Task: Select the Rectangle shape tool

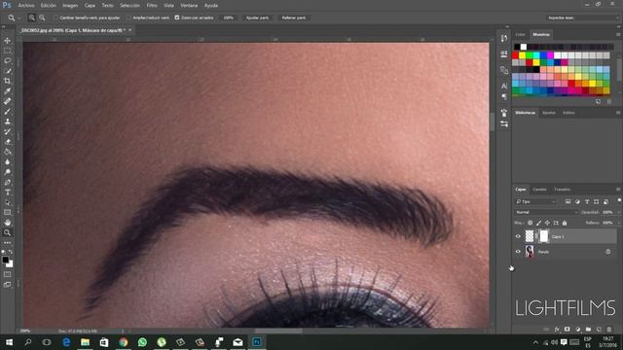Action: click(x=7, y=213)
